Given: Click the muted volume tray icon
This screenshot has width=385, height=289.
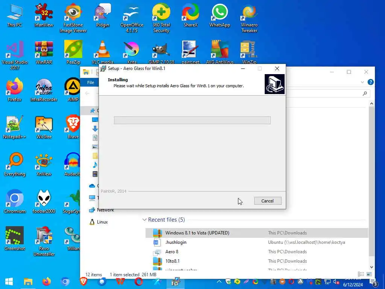Looking at the screenshot, I should [336, 282].
